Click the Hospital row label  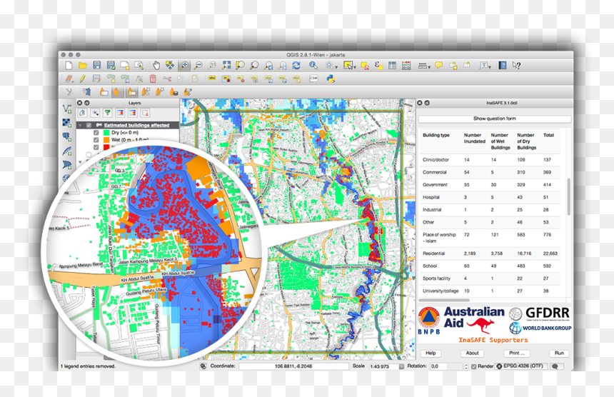(431, 197)
